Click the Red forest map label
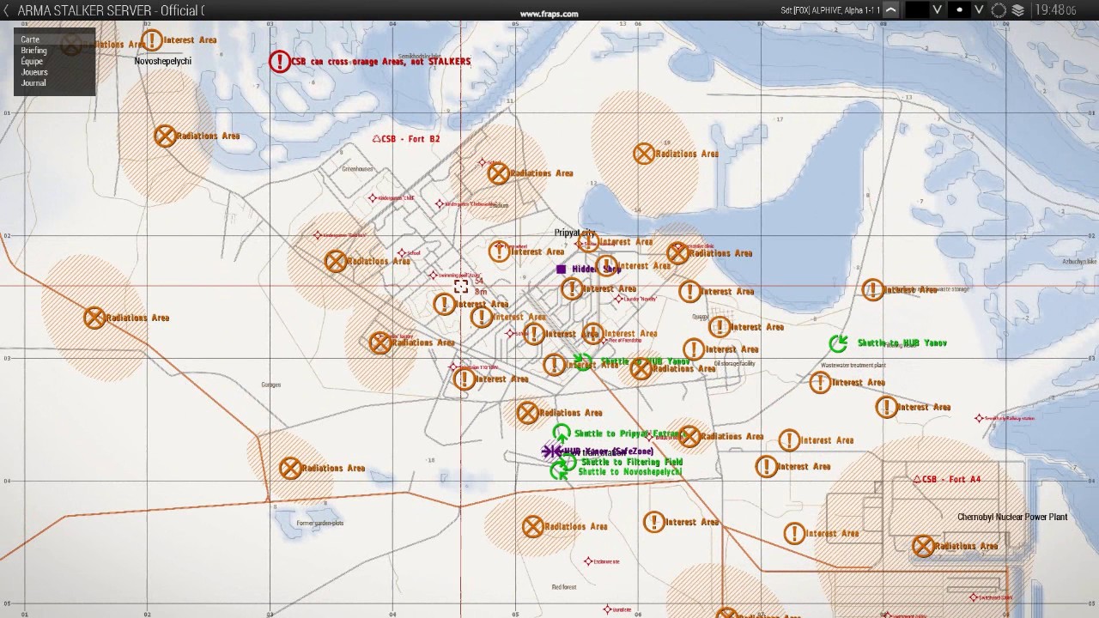1099x618 pixels. point(564,587)
